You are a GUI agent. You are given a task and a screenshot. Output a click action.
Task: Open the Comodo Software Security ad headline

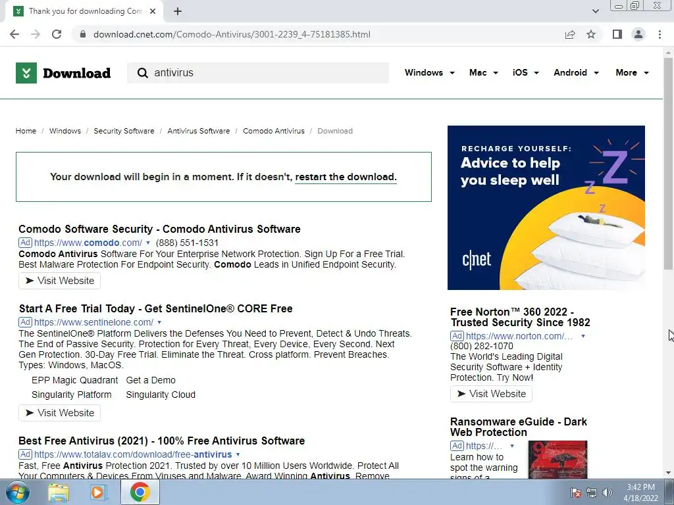[159, 229]
